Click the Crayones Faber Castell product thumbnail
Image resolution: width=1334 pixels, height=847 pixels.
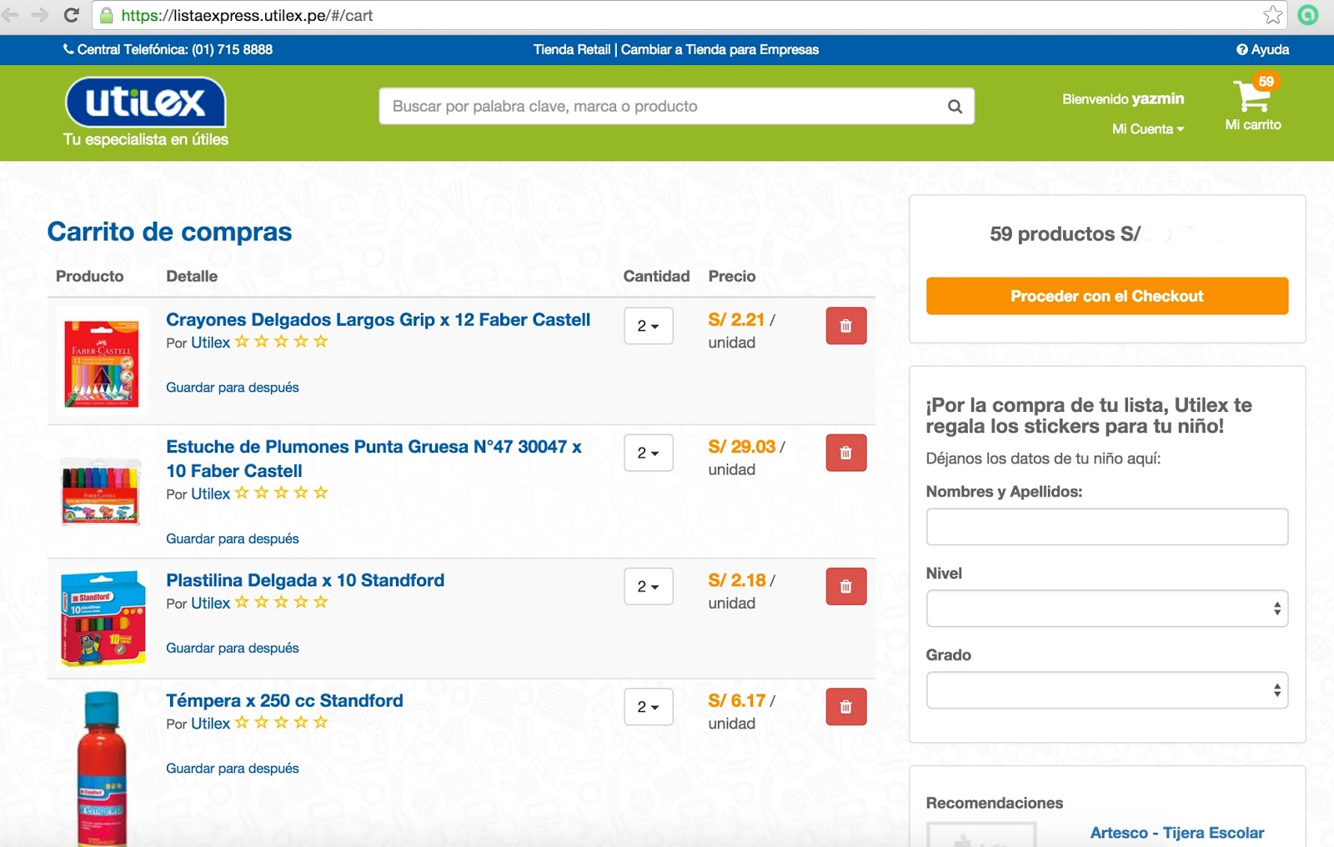(x=102, y=361)
